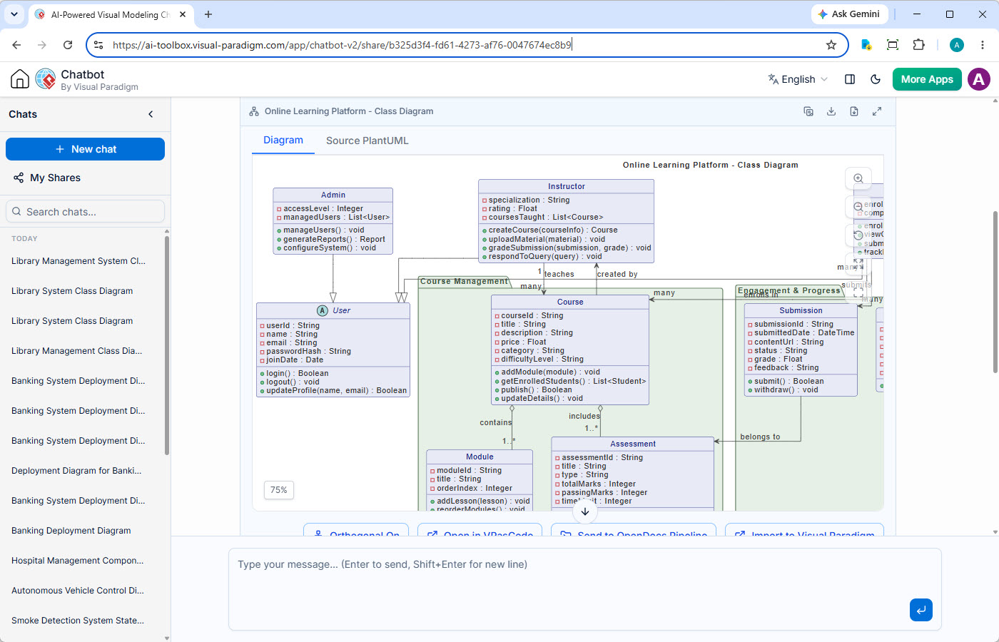
Task: Click the Admin class box header
Action: (333, 195)
